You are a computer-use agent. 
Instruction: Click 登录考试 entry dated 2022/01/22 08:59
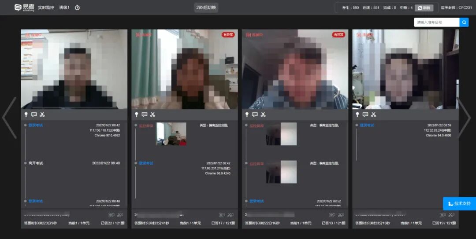click(x=367, y=125)
